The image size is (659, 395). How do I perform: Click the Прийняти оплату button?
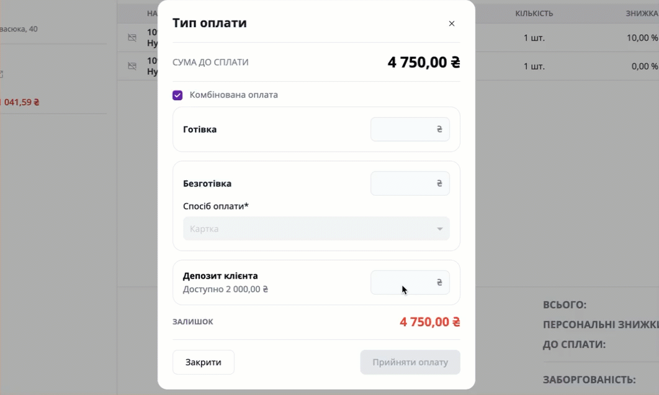pos(410,362)
